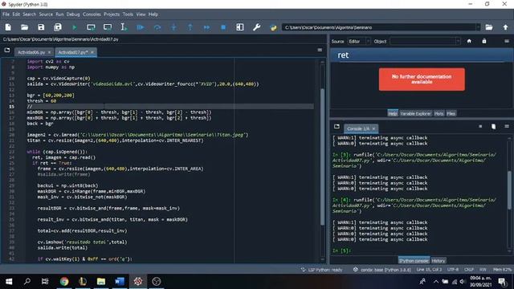Click the editor vertical scrollbar
Viewport: 514px width, 289px height.
pyautogui.click(x=322, y=157)
